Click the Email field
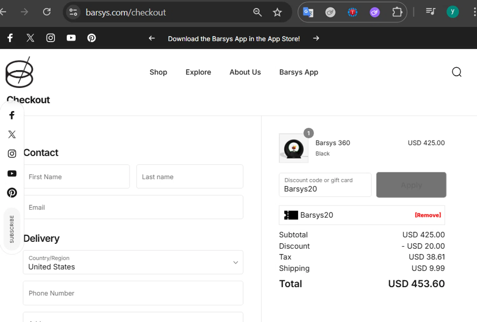This screenshot has height=322, width=477. click(x=134, y=207)
